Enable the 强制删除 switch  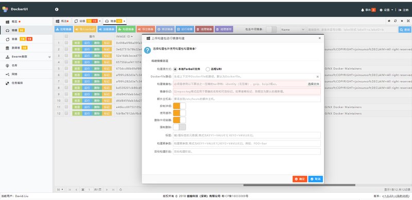[179, 127]
